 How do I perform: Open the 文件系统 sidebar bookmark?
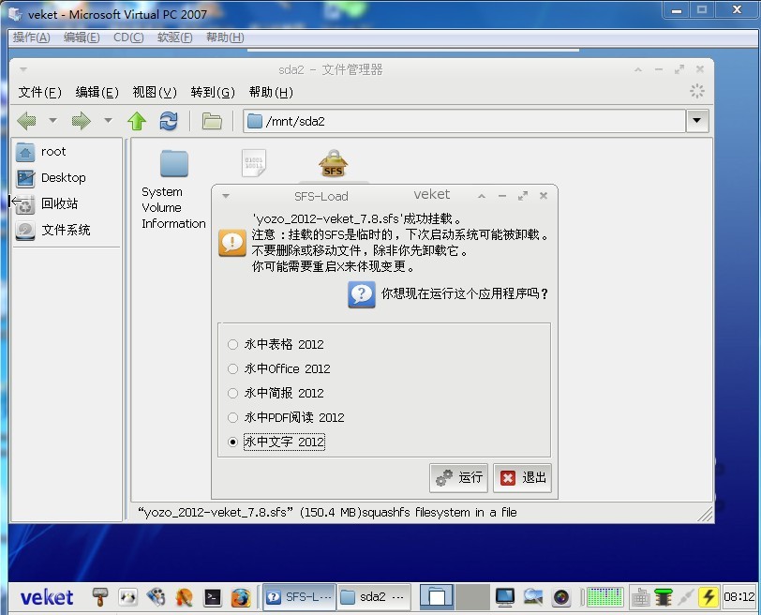tap(52, 230)
